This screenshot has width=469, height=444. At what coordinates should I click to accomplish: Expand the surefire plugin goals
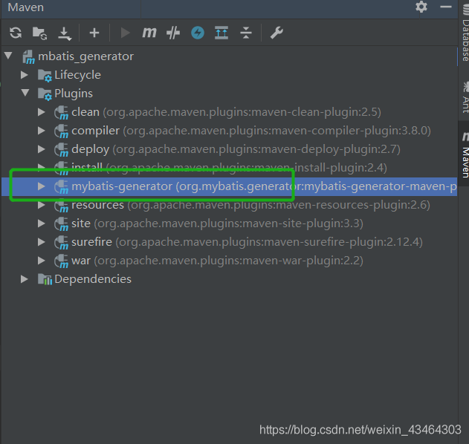click(42, 242)
